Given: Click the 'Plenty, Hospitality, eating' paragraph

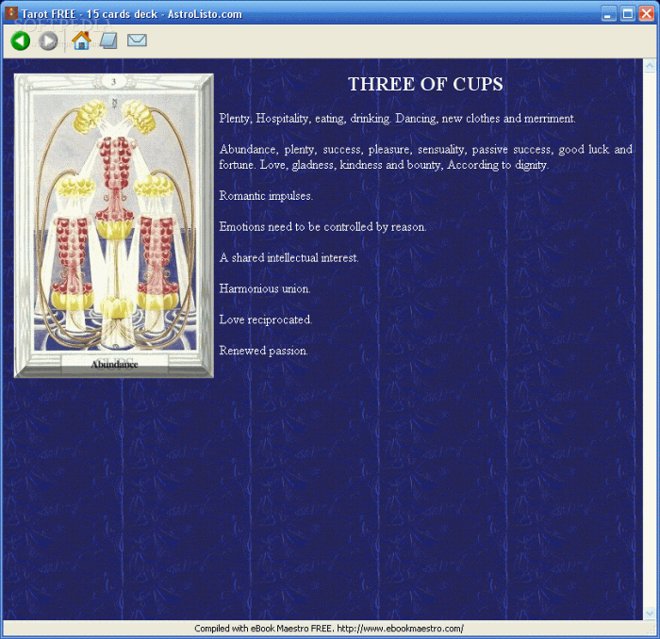Looking at the screenshot, I should 397,119.
